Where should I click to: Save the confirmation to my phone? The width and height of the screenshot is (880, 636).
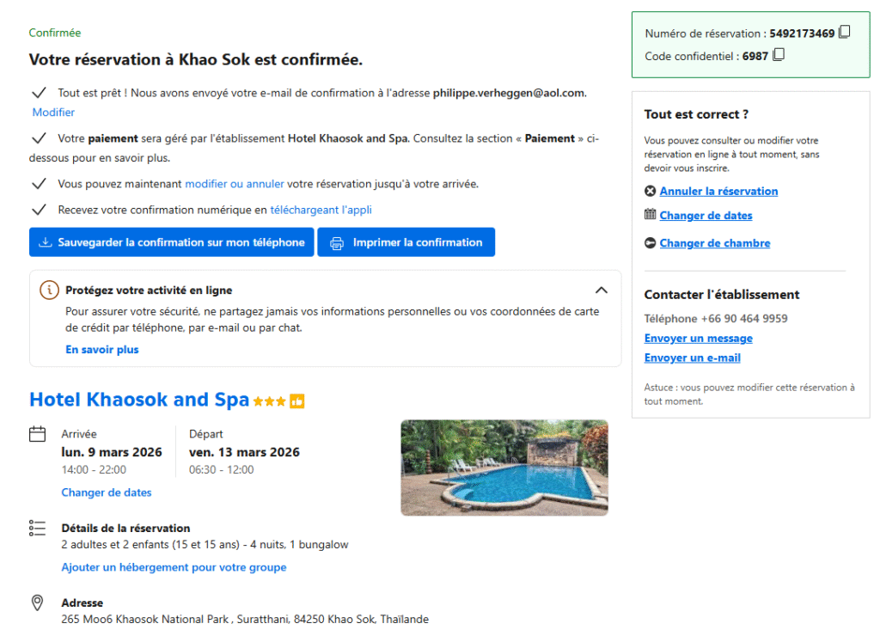[172, 242]
